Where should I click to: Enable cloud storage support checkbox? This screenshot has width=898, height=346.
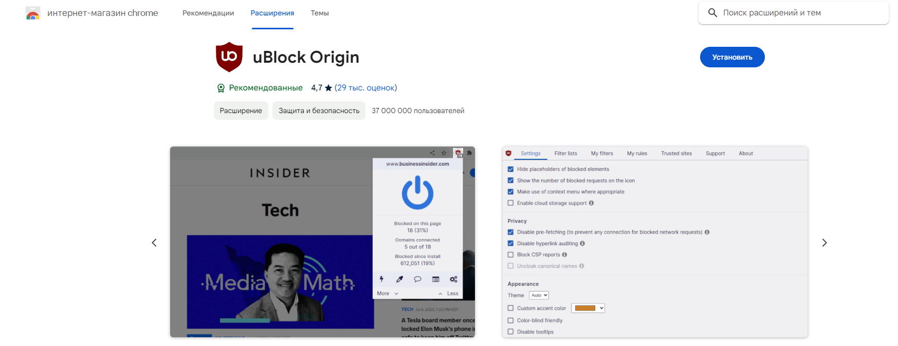[510, 203]
